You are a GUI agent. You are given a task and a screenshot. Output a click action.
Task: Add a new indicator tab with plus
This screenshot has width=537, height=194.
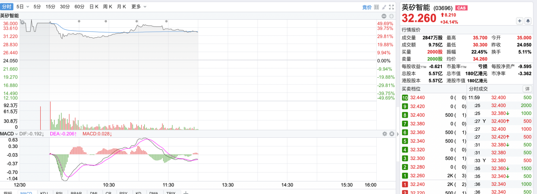point(186,193)
